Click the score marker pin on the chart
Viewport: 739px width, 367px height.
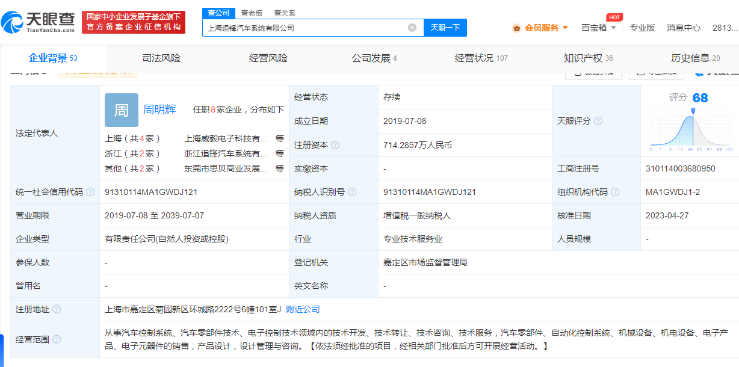pos(693,111)
